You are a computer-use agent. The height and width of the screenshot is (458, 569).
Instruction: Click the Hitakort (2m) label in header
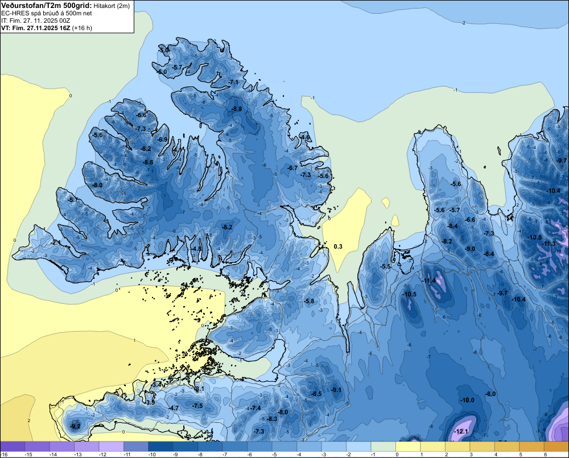pyautogui.click(x=112, y=6)
